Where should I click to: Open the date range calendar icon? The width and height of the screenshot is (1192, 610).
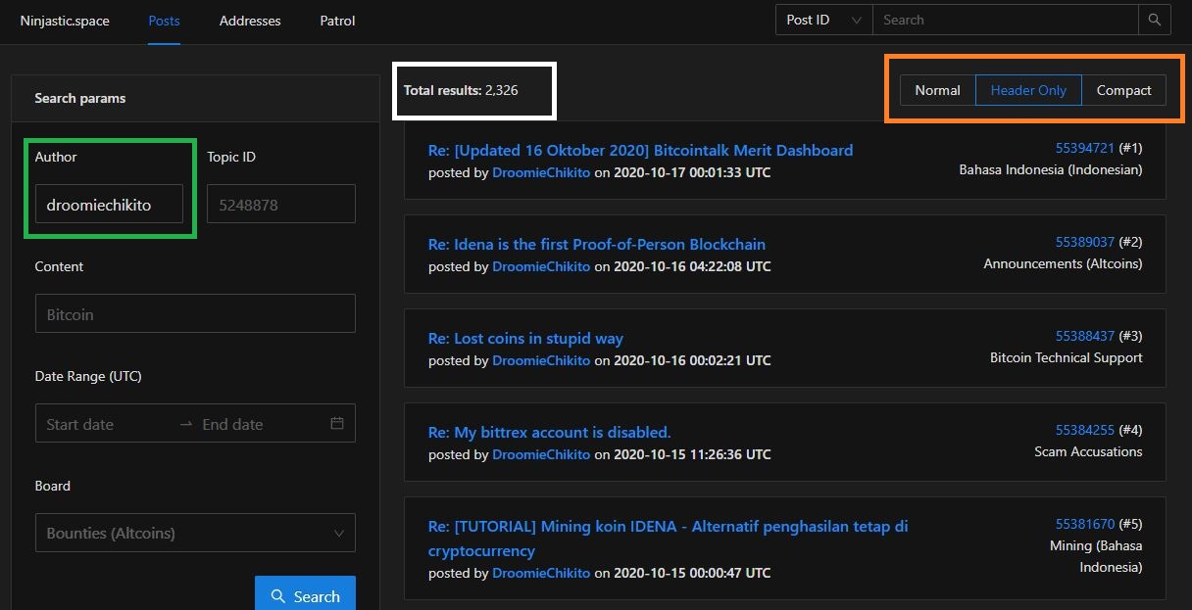coord(337,424)
